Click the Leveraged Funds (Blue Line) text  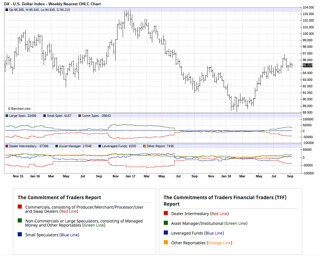pyautogui.click(x=198, y=233)
